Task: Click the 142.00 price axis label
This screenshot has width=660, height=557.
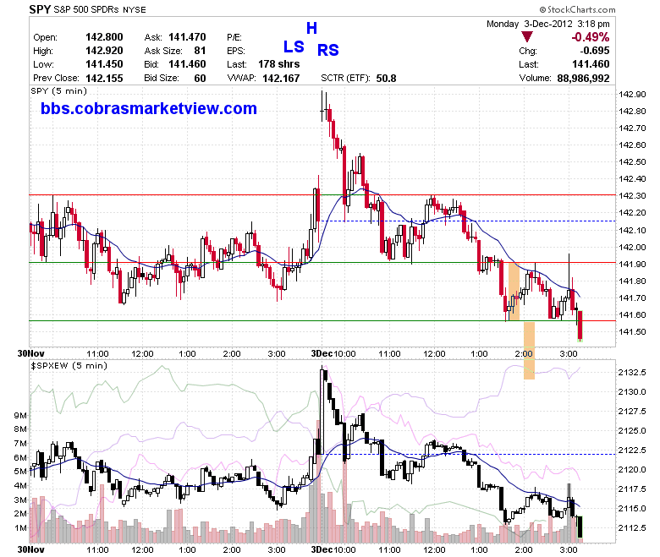Action: [632, 247]
